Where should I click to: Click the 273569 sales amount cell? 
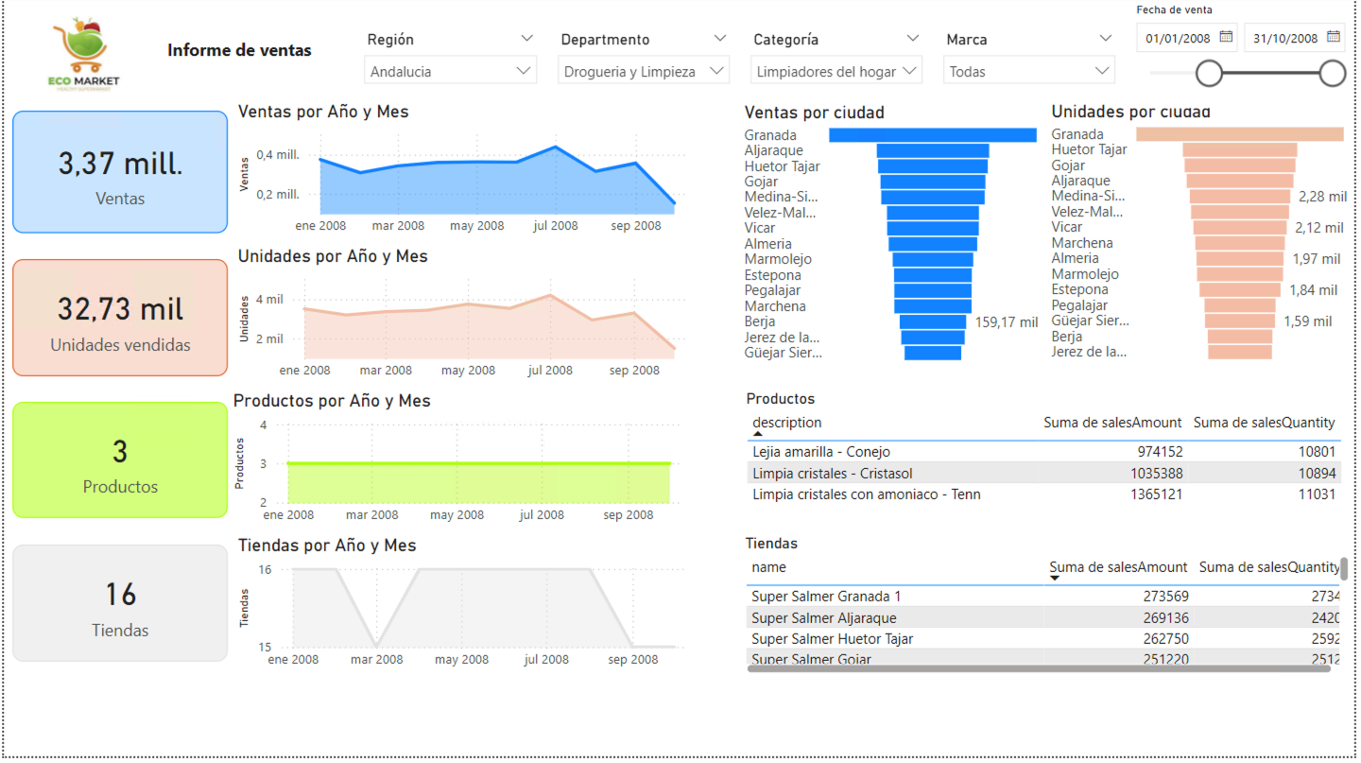[x=1165, y=597]
